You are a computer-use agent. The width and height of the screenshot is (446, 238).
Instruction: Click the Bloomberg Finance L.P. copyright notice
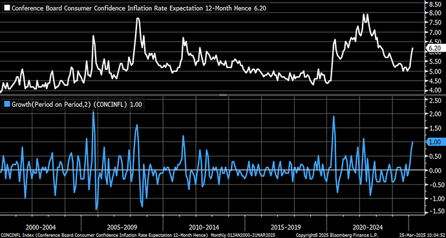click(x=337, y=235)
